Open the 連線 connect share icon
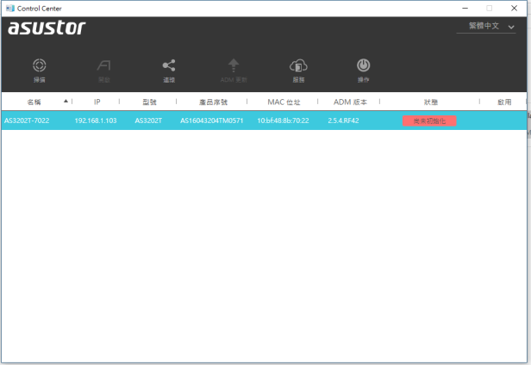The image size is (531, 365). coord(169,65)
